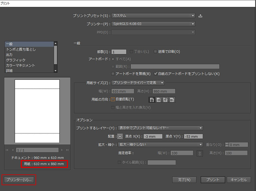The image size is (256, 191).
Task: Toggle 丁合い(L) collate checkbox
Action: pyautogui.click(x=131, y=52)
